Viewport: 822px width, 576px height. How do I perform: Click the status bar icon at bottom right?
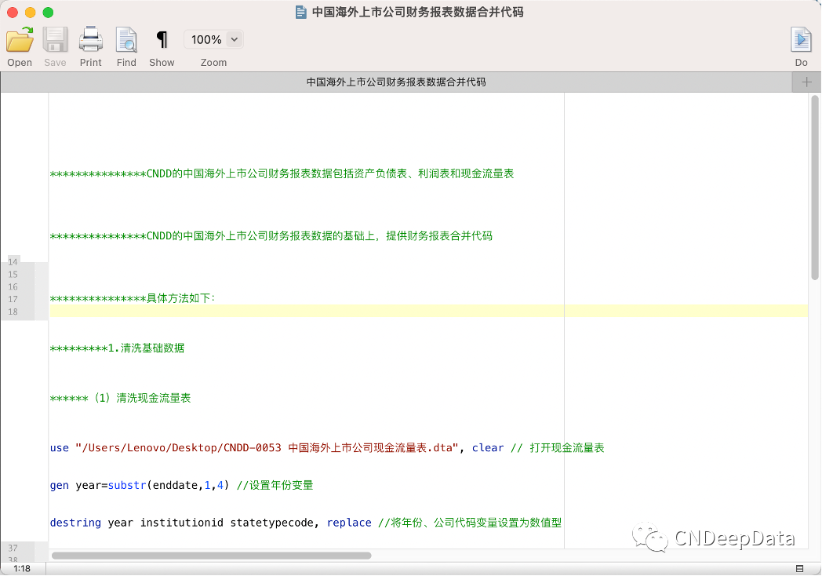tap(799, 569)
